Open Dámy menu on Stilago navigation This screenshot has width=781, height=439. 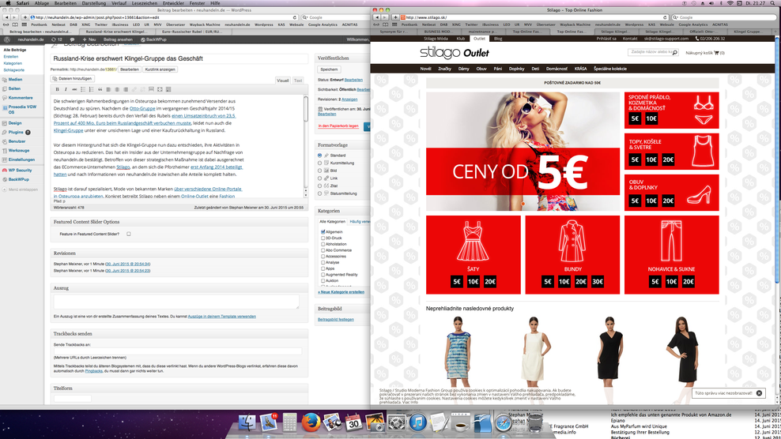(464, 69)
